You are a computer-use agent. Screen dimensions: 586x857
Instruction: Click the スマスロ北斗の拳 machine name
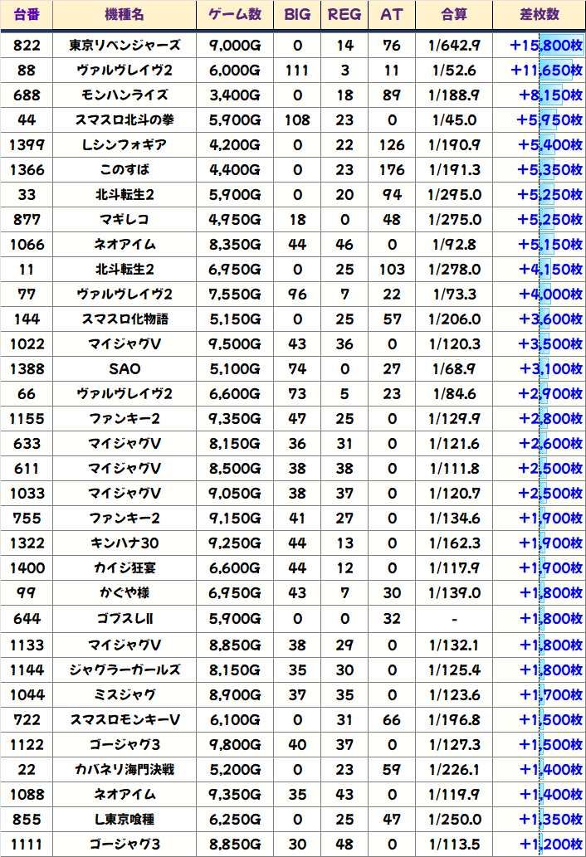[125, 120]
